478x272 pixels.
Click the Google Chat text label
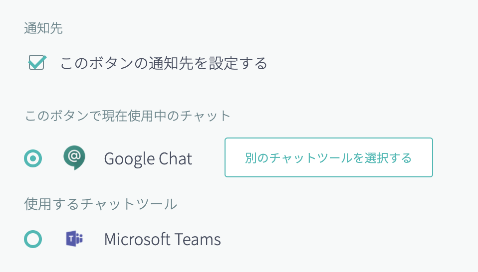click(148, 159)
